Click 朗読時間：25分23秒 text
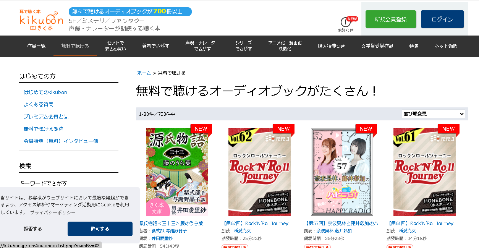The height and width of the screenshot is (248, 479). 241,238
